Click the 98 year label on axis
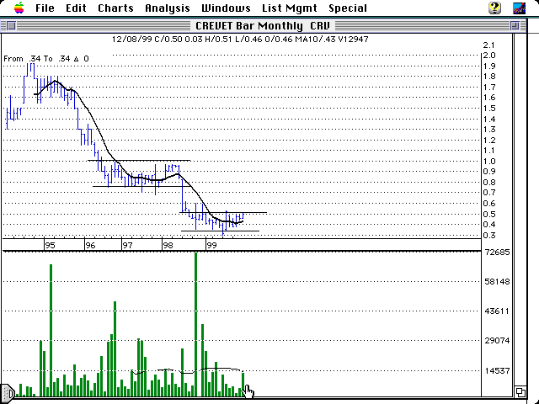Screen dimensions: 539x404 (168, 245)
